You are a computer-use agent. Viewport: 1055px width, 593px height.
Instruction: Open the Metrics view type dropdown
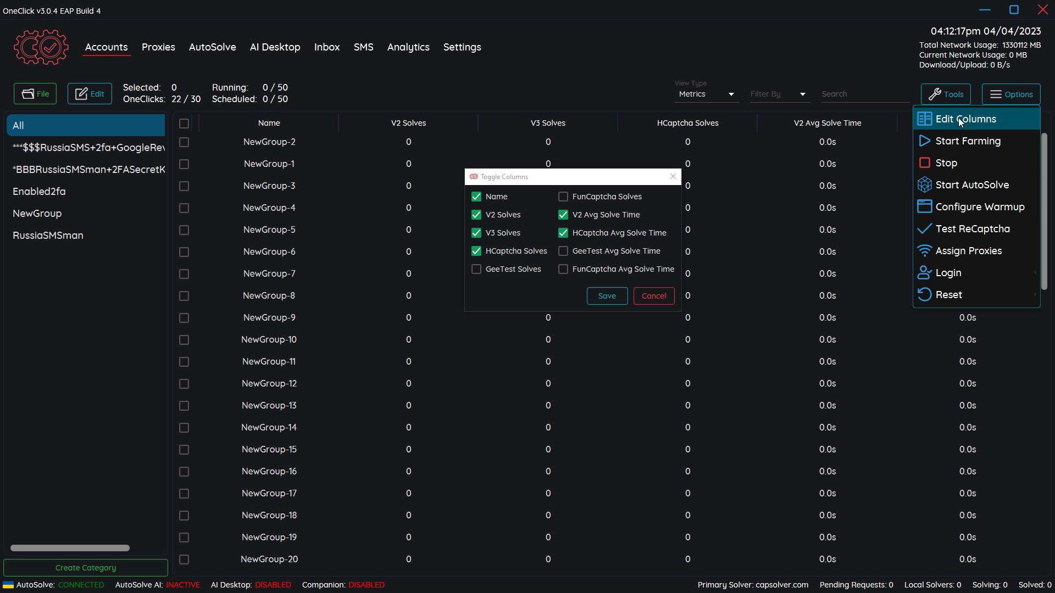tap(706, 94)
